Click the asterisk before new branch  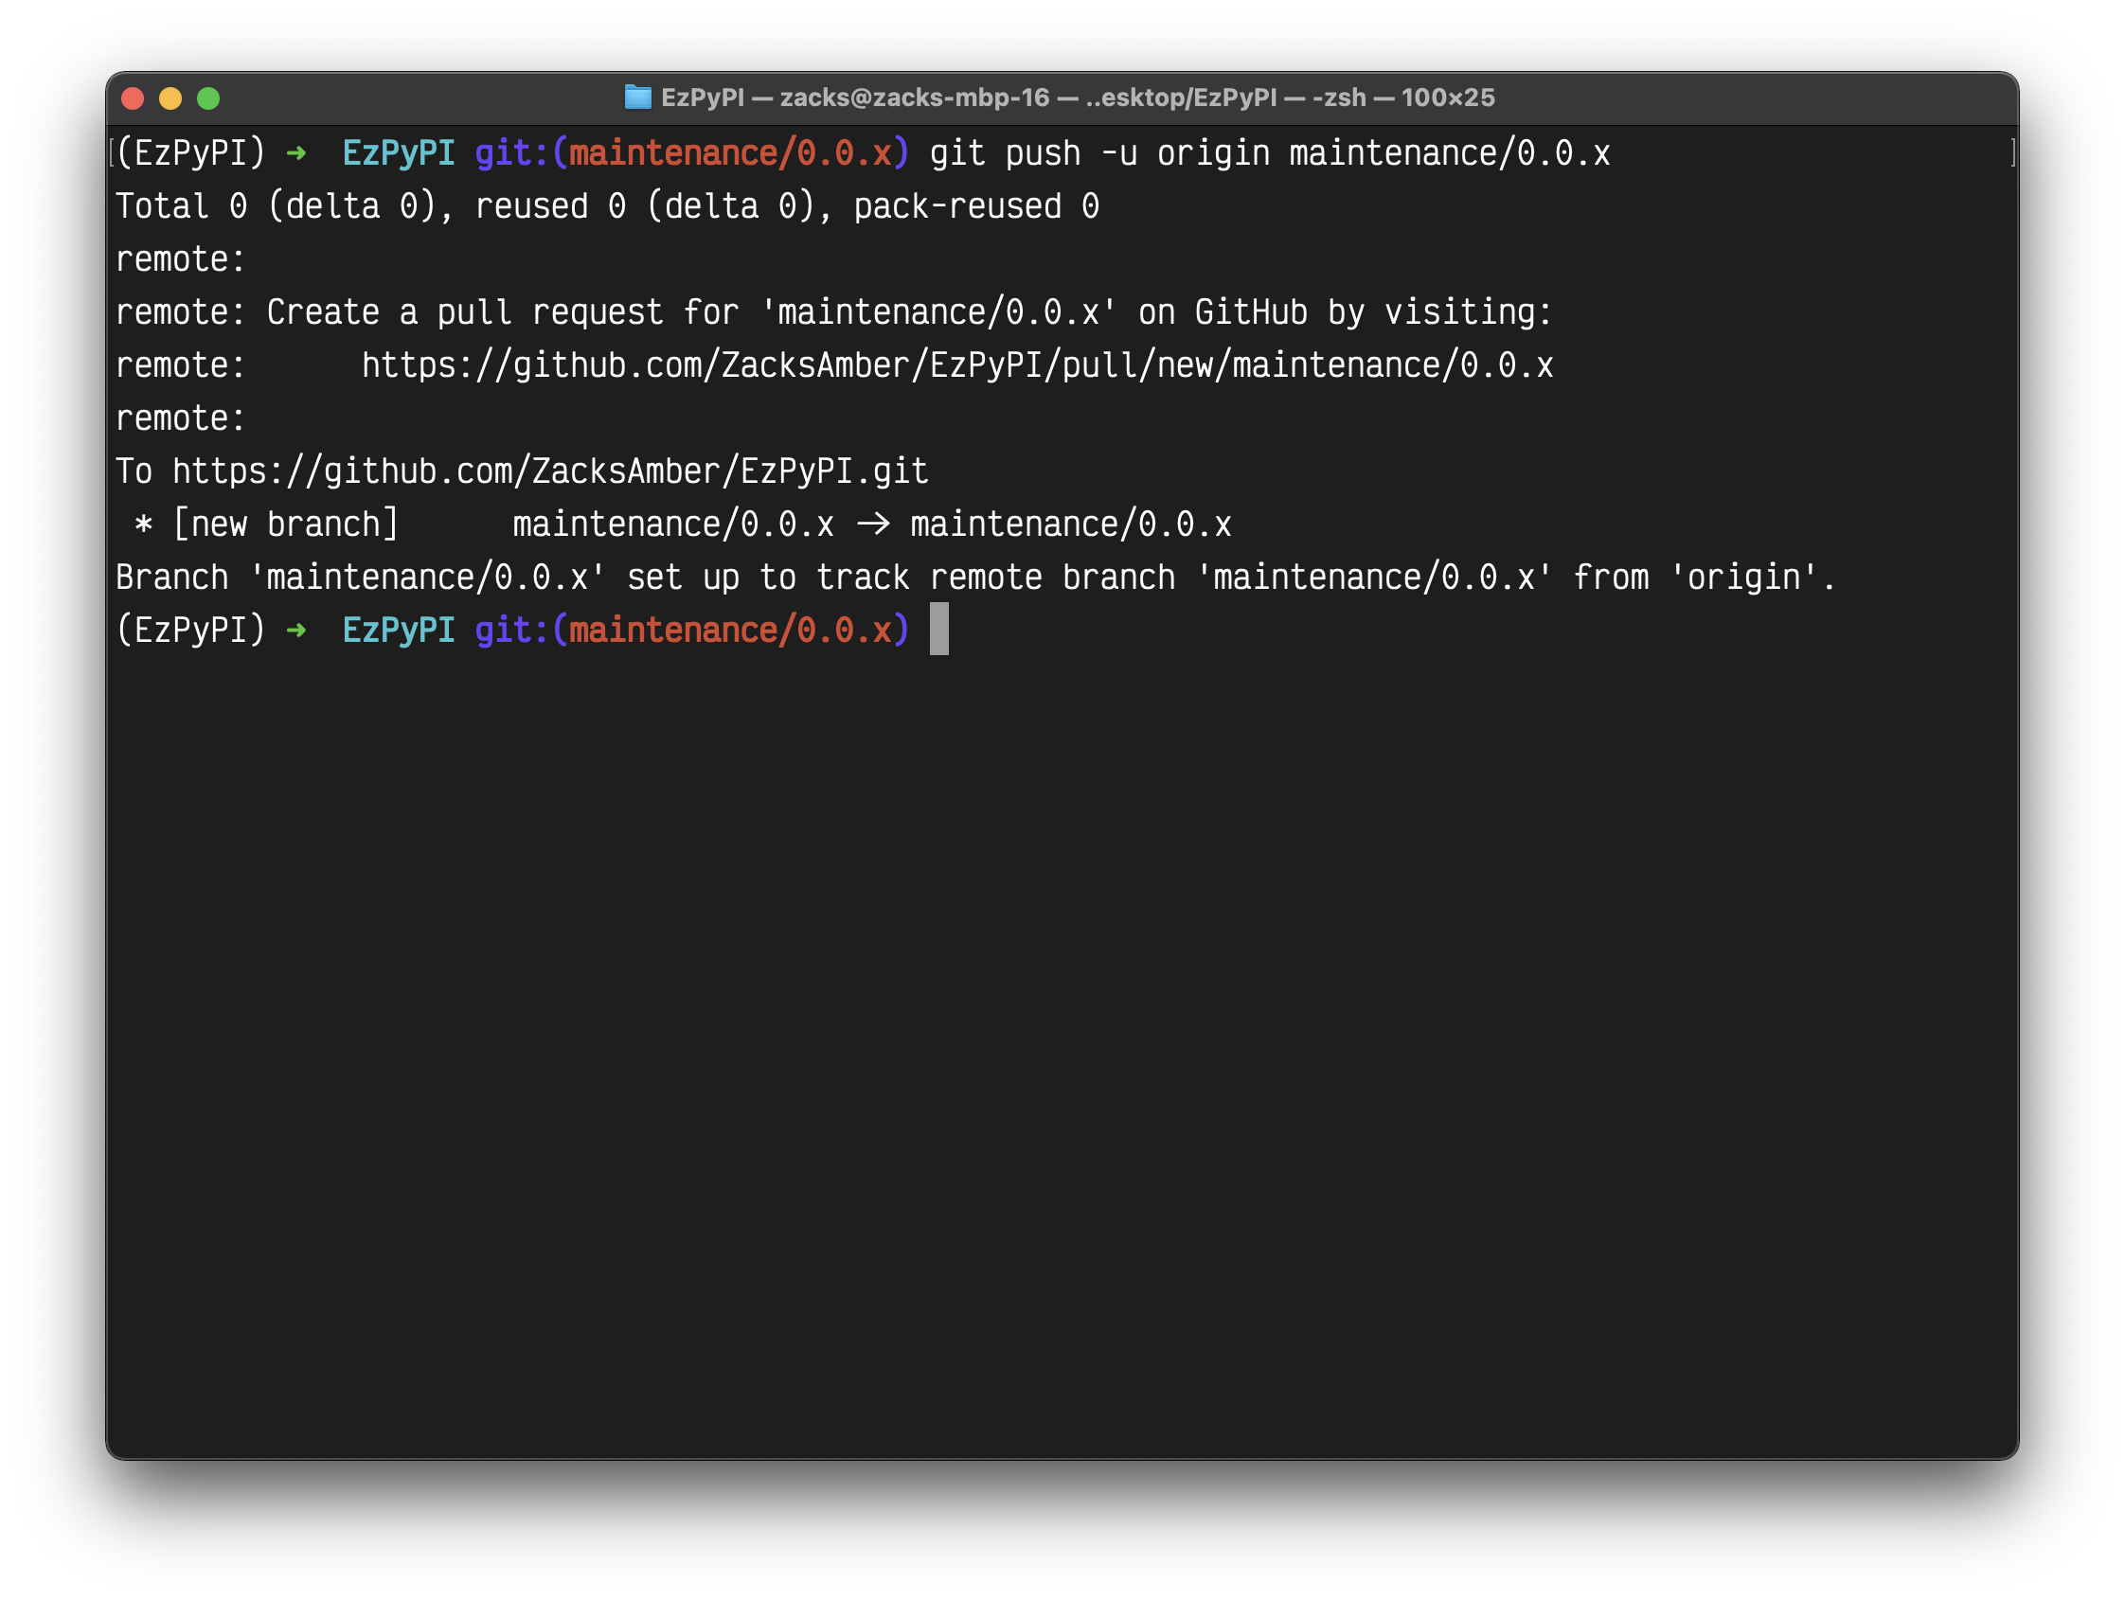[x=143, y=525]
